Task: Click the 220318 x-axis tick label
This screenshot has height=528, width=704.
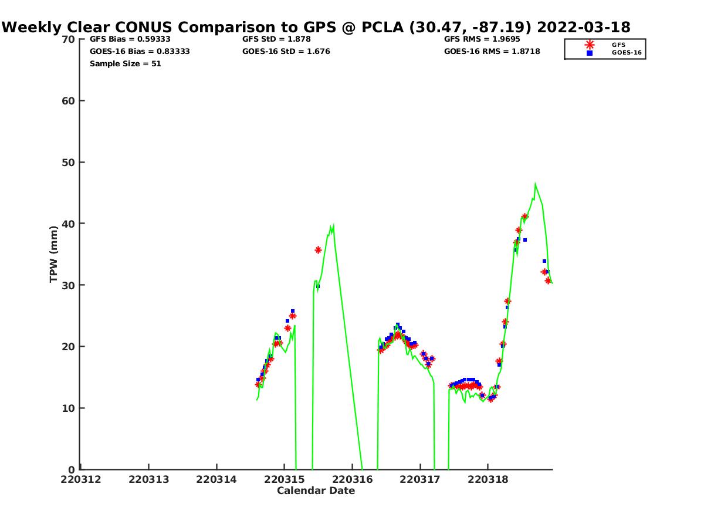Action: coord(488,479)
